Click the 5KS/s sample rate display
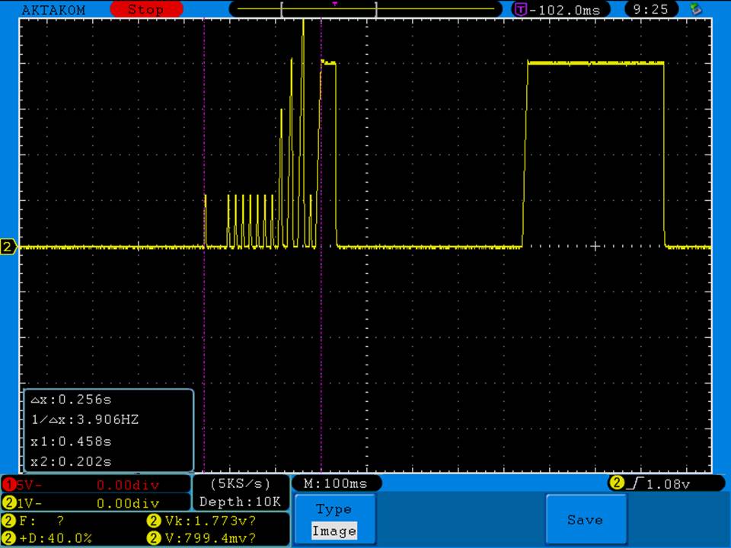Screen dimensions: 731x548 240,483
